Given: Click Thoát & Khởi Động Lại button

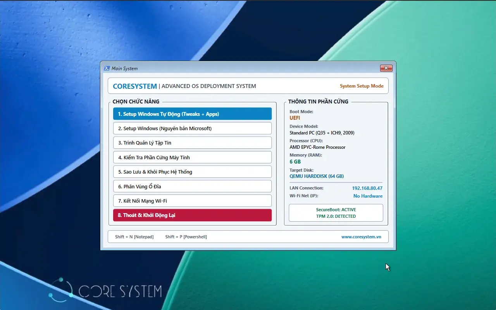Looking at the screenshot, I should [x=192, y=215].
